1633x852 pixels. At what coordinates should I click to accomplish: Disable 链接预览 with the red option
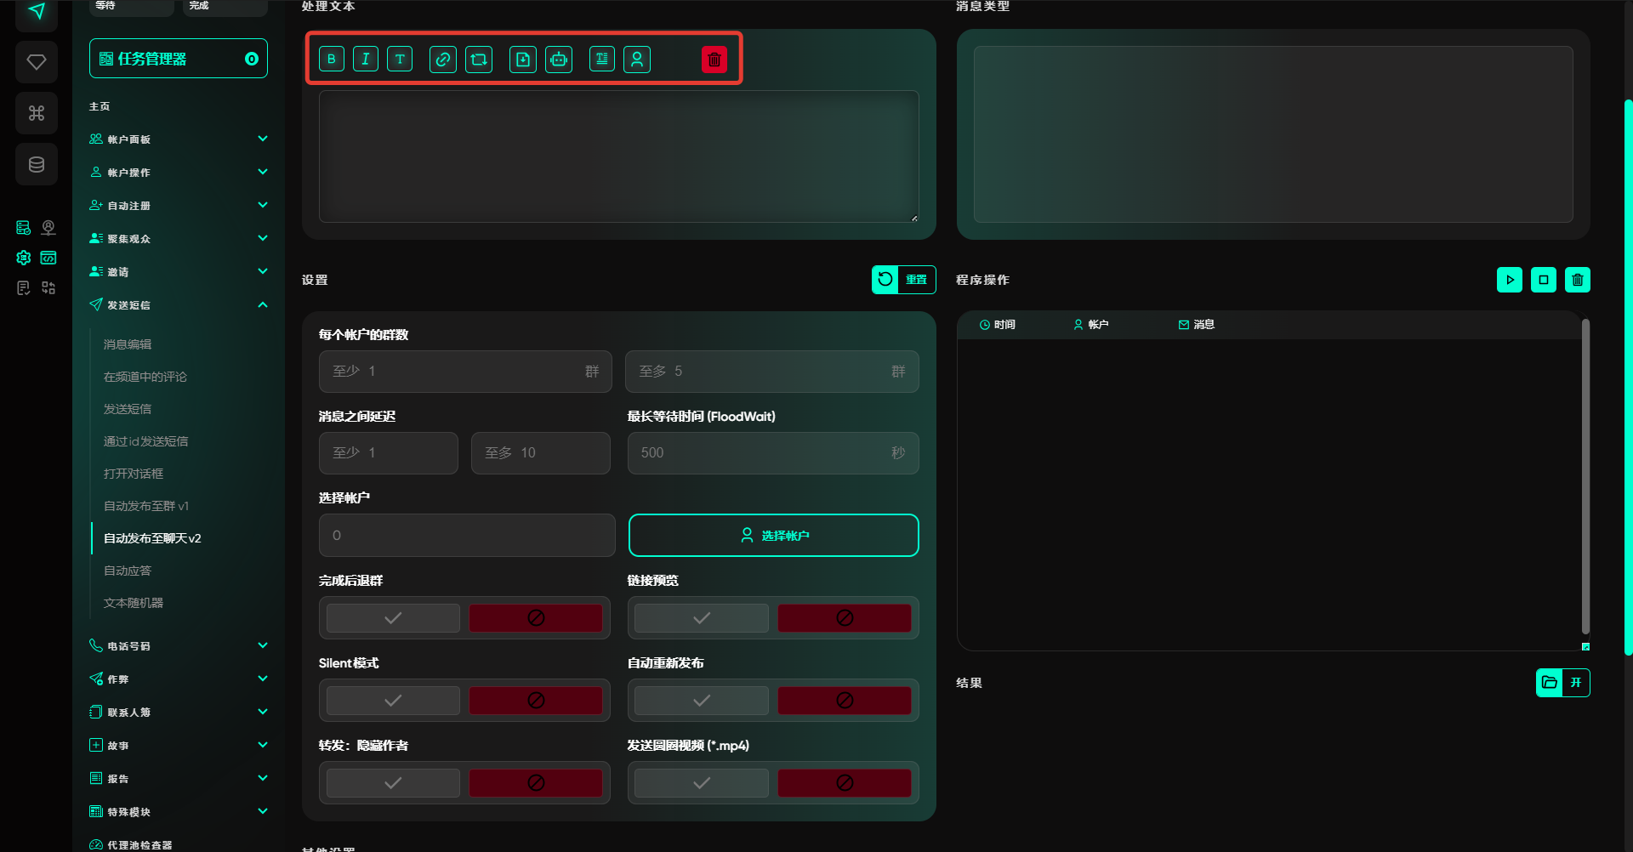[x=844, y=618]
